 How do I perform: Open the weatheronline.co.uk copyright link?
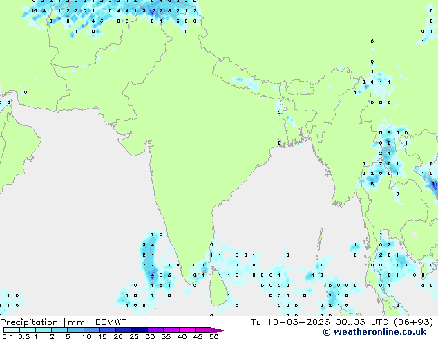point(374,332)
